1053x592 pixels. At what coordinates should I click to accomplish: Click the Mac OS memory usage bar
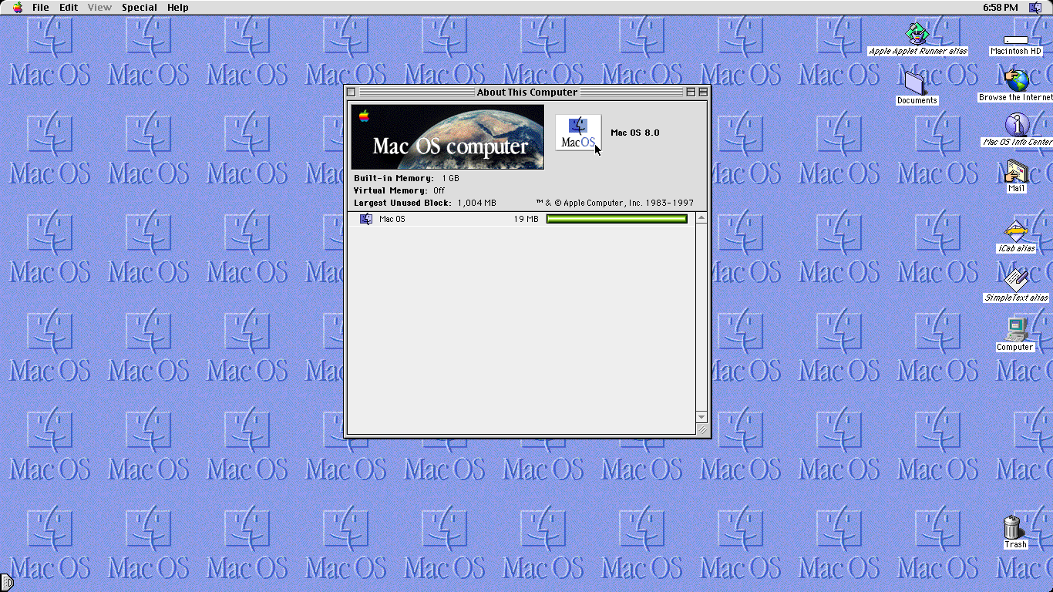617,220
